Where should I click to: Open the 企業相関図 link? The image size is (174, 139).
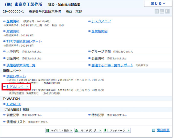tap(100, 31)
